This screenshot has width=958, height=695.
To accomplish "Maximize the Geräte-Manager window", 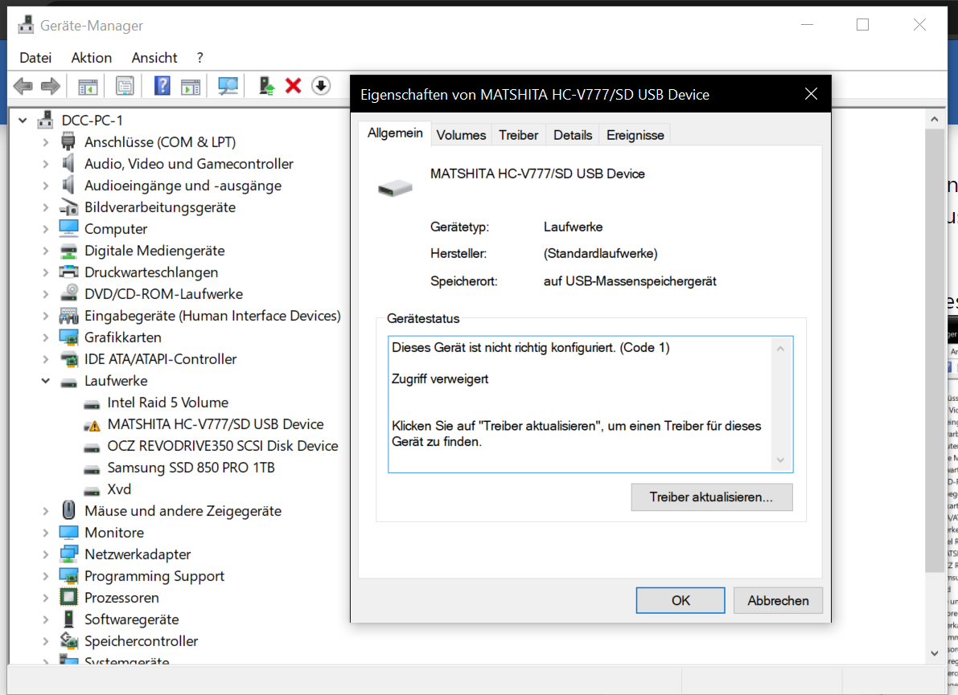I will pyautogui.click(x=863, y=24).
